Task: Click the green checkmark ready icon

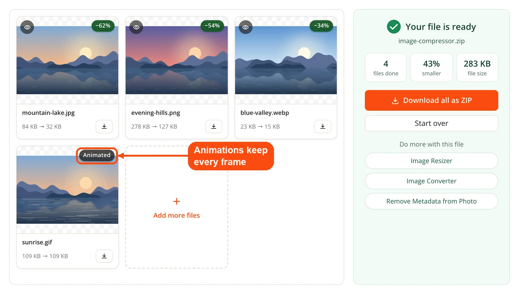Action: coord(393,27)
